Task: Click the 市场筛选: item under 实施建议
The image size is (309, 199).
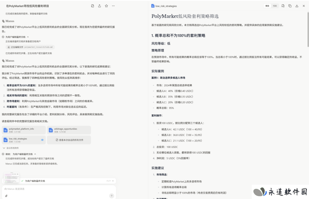Action: click(162, 175)
